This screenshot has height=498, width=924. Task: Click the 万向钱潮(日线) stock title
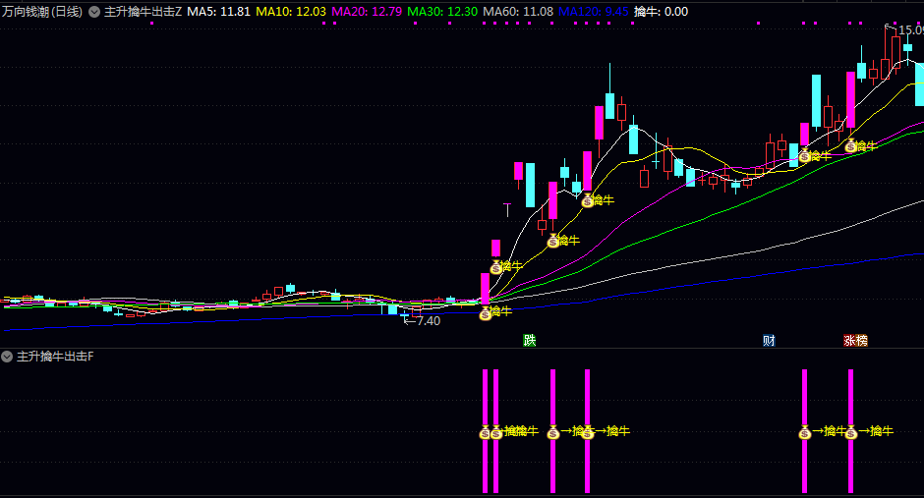click(x=42, y=12)
